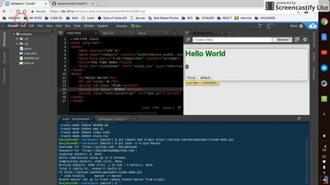Pop out preview into new window

[296, 40]
